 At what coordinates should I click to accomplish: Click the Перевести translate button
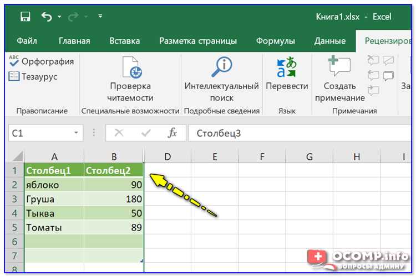pos(287,74)
